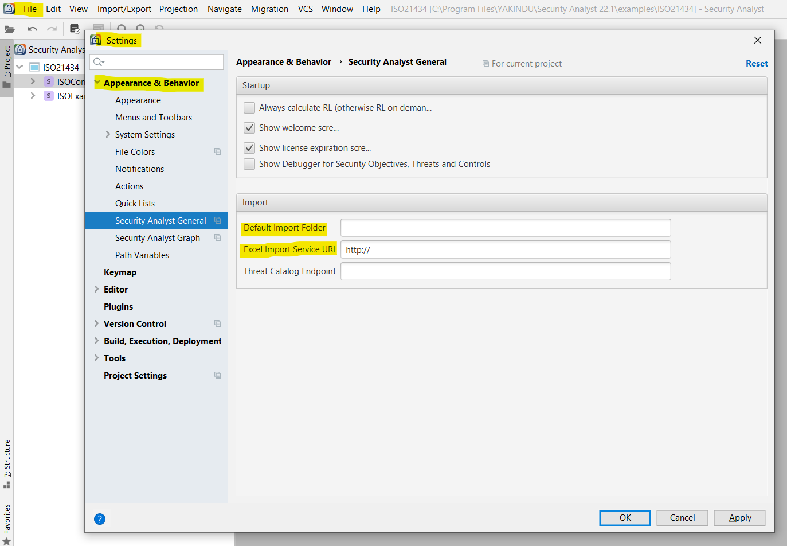Expand the ISOCon tree node arrow
The width and height of the screenshot is (787, 546).
pyautogui.click(x=33, y=81)
